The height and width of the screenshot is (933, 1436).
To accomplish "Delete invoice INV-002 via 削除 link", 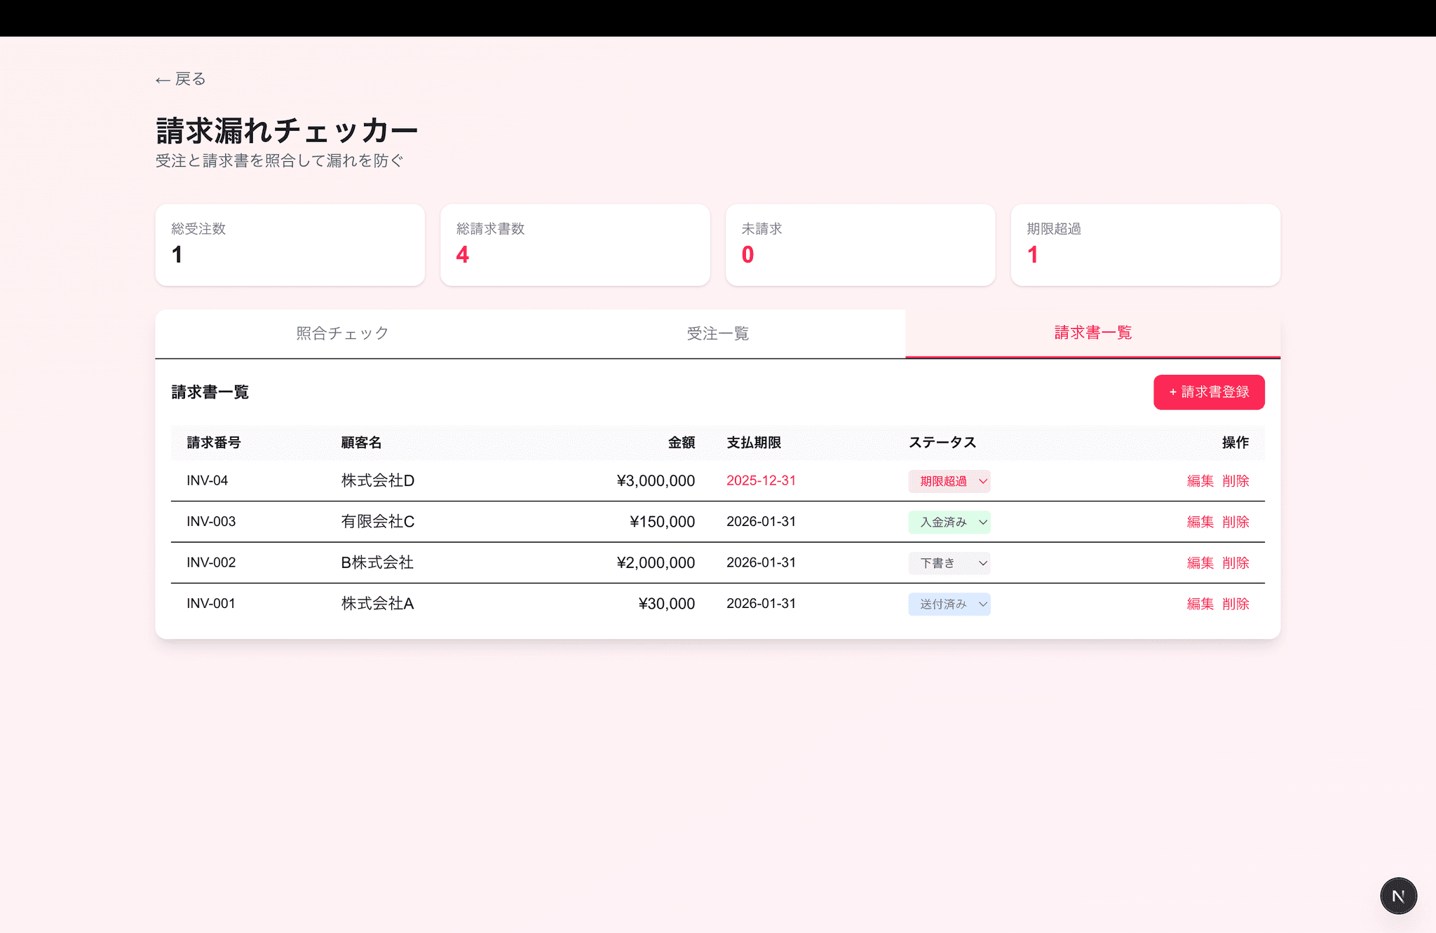I will point(1235,562).
